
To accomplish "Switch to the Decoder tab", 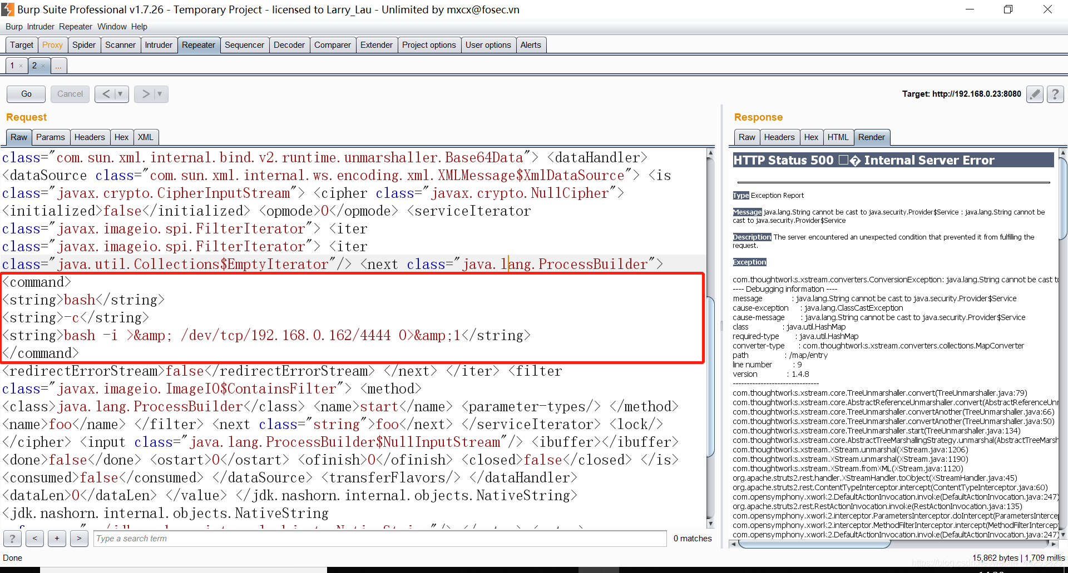I will coord(289,45).
